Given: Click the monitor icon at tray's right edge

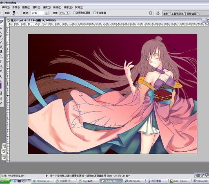Looking at the screenshot, I should click(x=207, y=175).
